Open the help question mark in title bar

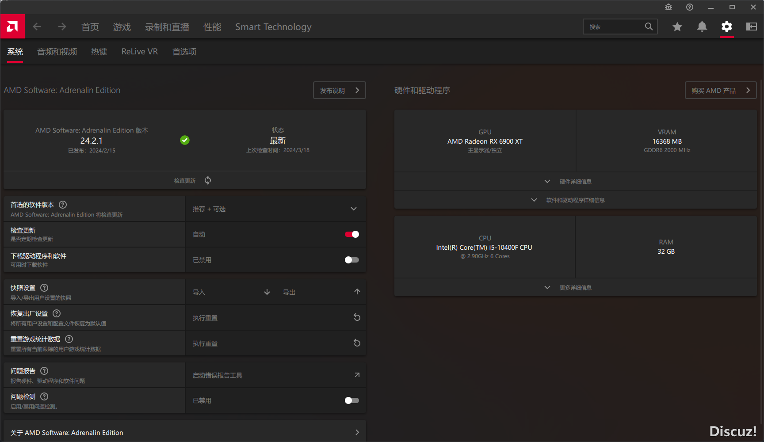point(689,7)
